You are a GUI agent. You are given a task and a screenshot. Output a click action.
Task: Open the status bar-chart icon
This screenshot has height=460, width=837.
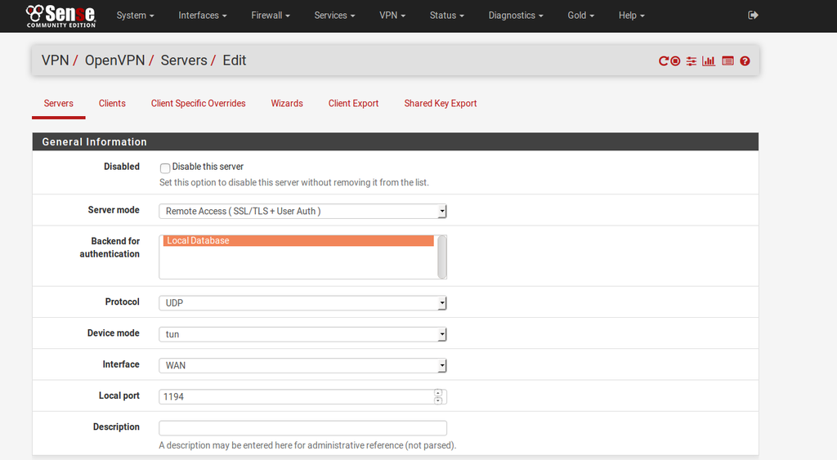709,61
